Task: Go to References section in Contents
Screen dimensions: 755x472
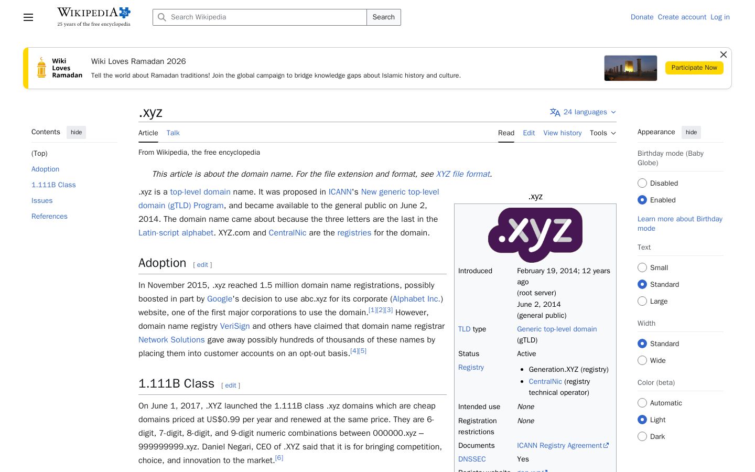Action: pyautogui.click(x=49, y=217)
